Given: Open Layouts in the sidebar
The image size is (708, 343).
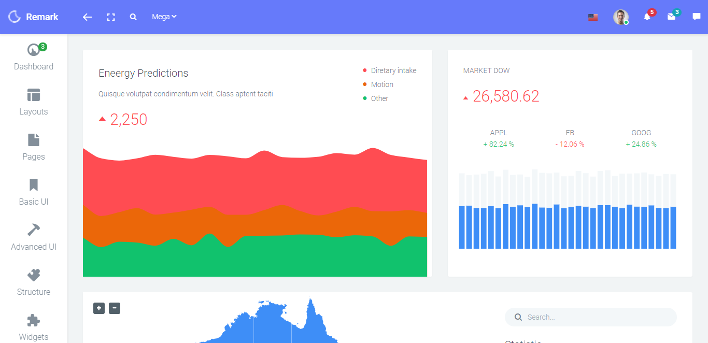Looking at the screenshot, I should point(34,102).
